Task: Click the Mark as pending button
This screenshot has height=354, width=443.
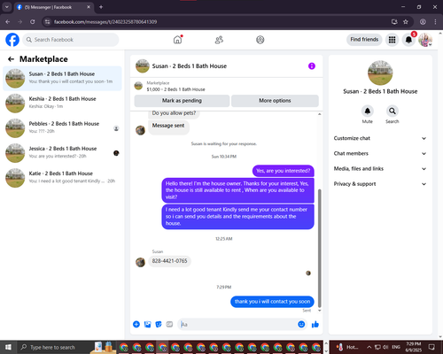Action: 182,101
